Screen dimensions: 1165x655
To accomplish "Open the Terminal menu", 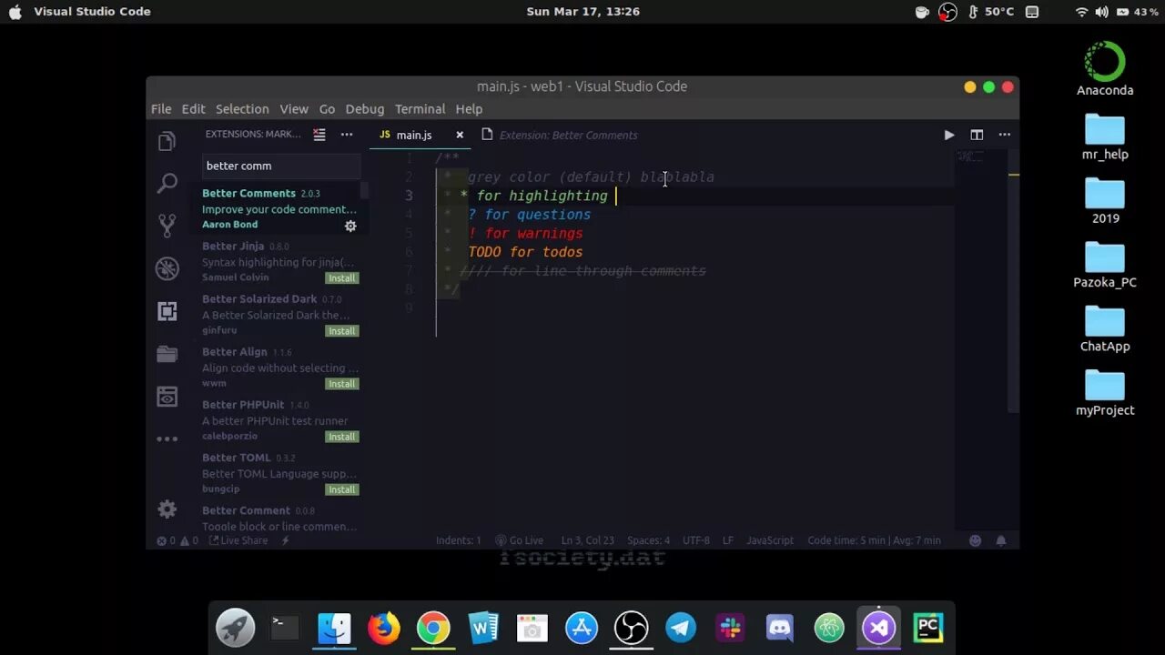I will (x=420, y=108).
